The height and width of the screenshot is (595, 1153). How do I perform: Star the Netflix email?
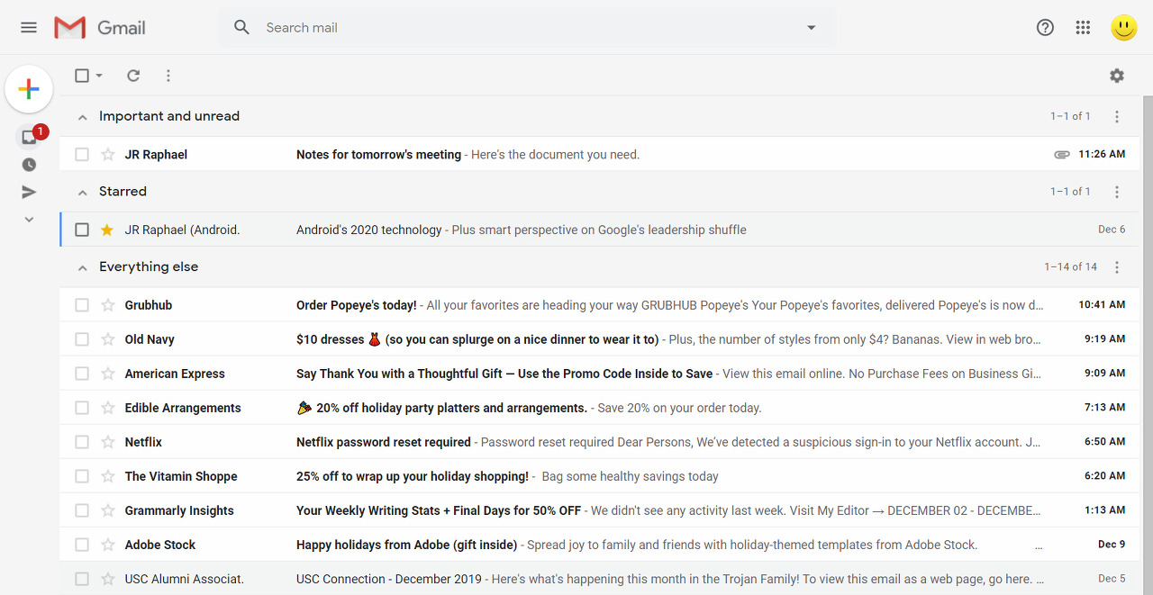107,442
